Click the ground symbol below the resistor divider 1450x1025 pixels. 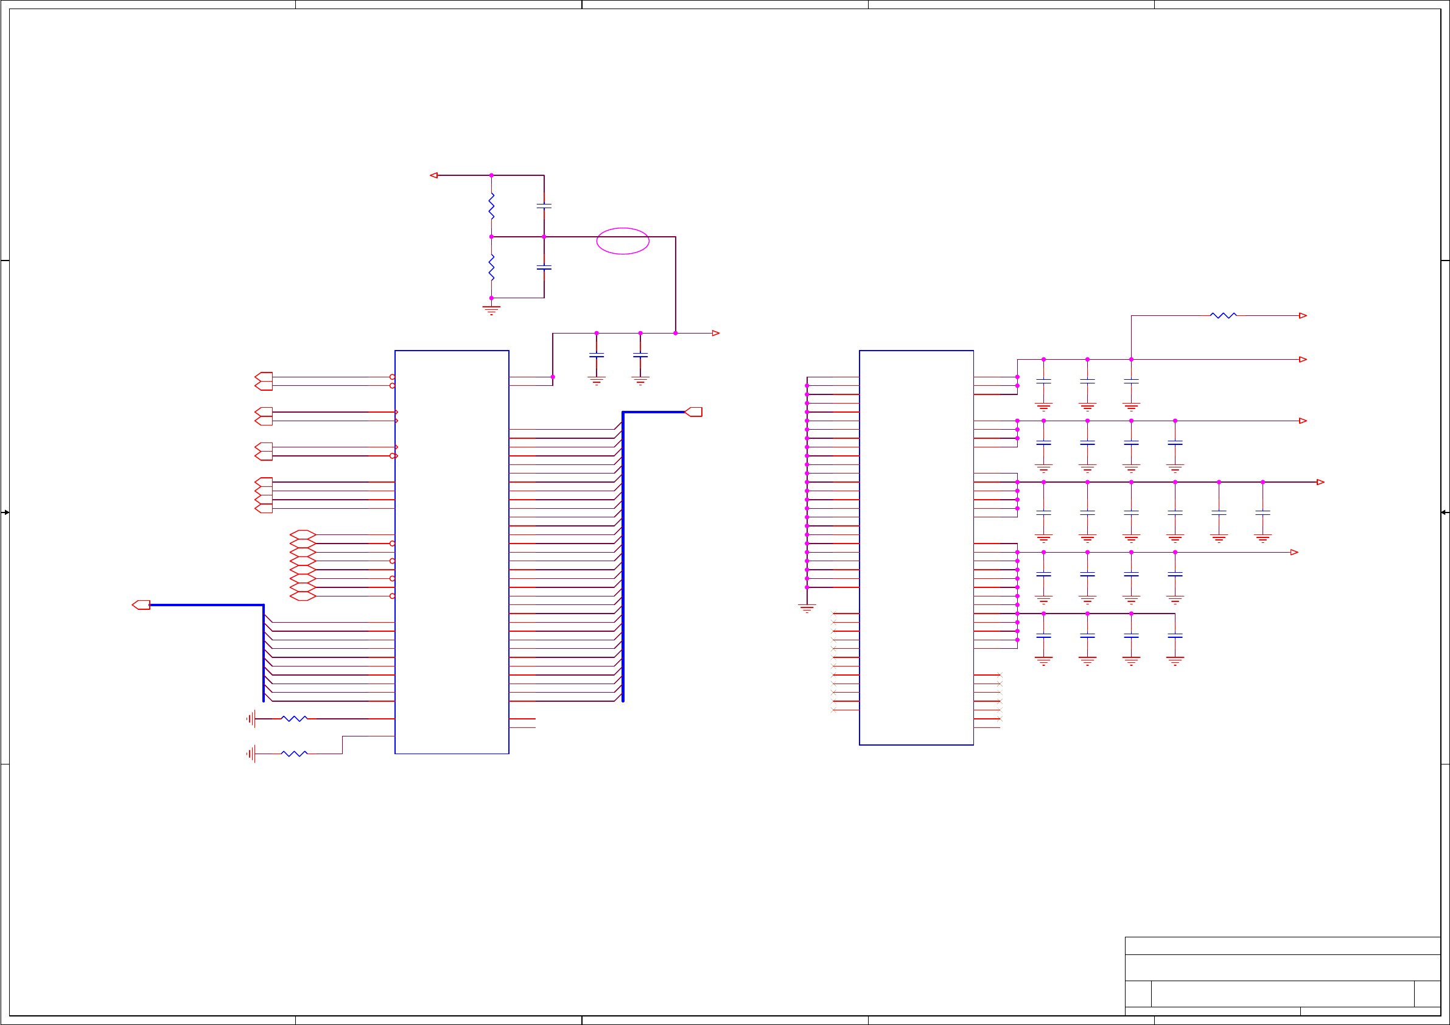pyautogui.click(x=491, y=310)
